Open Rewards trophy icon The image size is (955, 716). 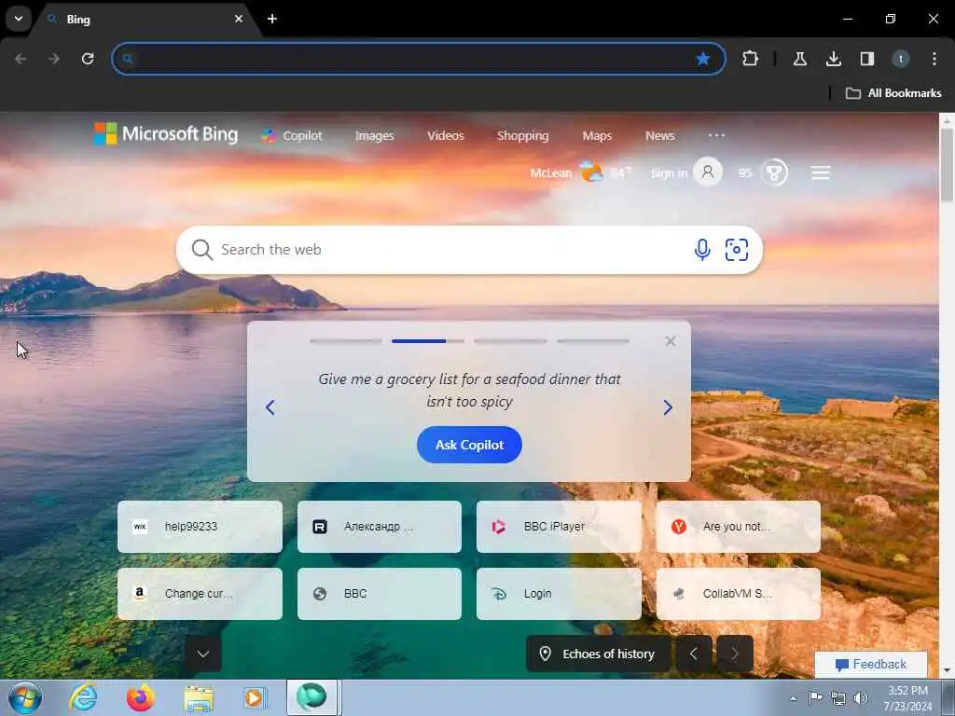pyautogui.click(x=774, y=172)
